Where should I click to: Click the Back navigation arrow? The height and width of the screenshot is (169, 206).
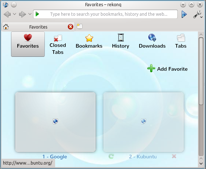(x=7, y=14)
